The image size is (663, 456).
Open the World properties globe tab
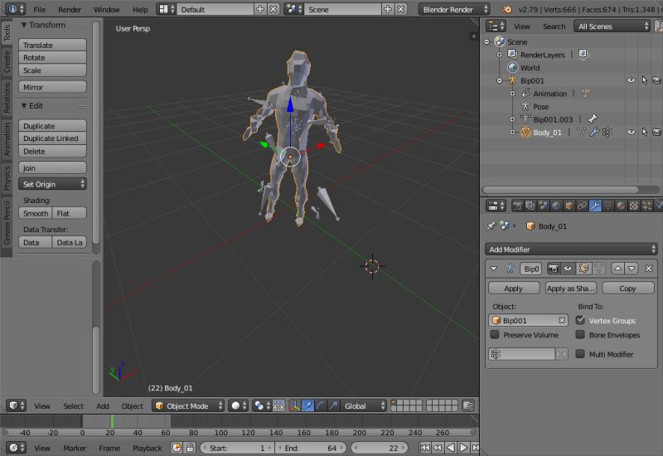556,206
